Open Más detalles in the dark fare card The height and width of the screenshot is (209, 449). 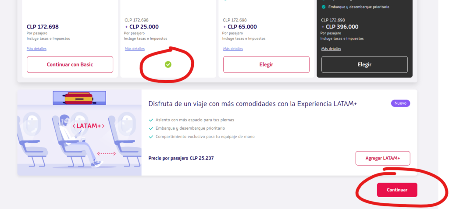tap(331, 49)
